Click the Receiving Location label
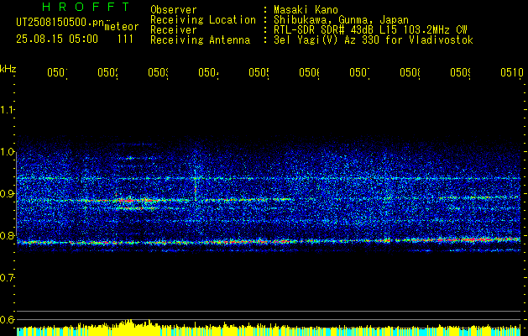Viewport: 528px width, 336px height. coord(203,20)
